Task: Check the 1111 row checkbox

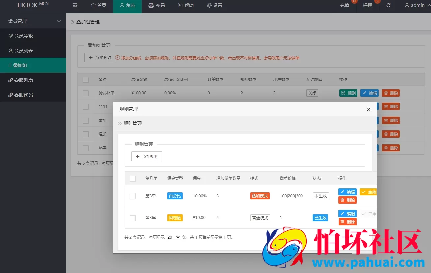Action: (86, 107)
